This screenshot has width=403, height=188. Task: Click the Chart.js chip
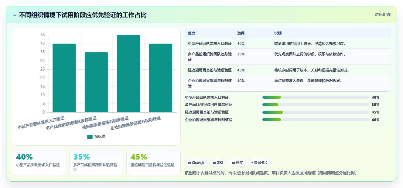tap(196, 163)
